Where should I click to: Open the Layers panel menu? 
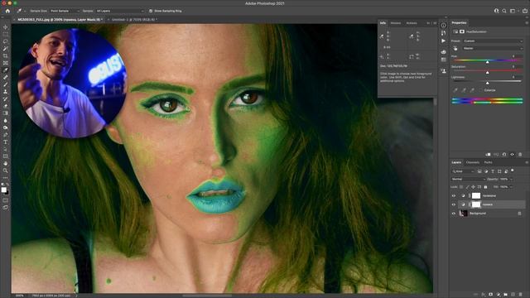[x=527, y=162]
